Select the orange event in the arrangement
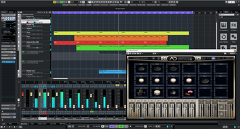 pyautogui.click(x=121, y=38)
